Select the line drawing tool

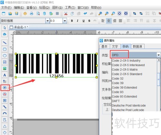pos(5,43)
